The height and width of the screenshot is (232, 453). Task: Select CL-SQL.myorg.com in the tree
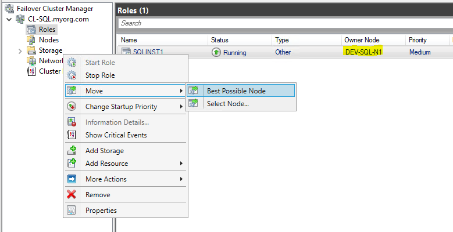point(58,19)
